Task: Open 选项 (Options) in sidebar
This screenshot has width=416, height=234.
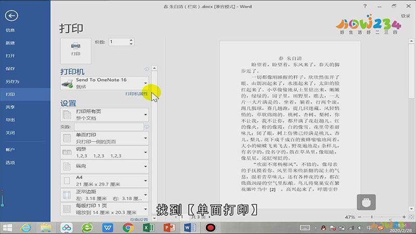Action: click(x=10, y=163)
